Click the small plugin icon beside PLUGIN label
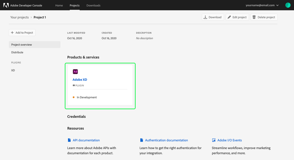Screen dimensions: 294x160 74,85
